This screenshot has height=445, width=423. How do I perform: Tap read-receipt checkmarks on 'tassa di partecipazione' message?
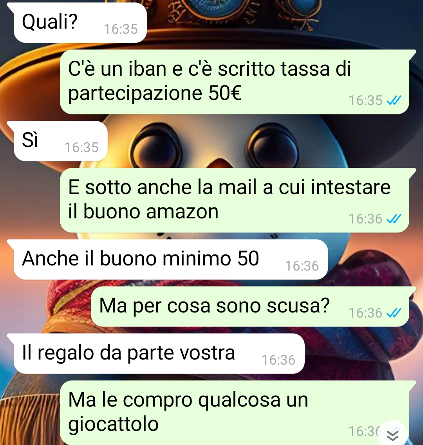[394, 100]
